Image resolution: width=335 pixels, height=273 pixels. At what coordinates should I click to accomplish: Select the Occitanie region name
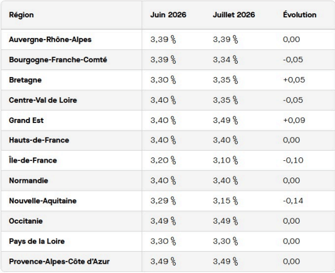pyautogui.click(x=25, y=221)
